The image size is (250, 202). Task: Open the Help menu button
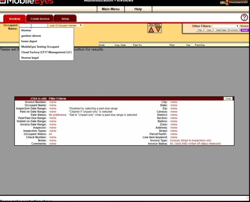pos(138,9)
